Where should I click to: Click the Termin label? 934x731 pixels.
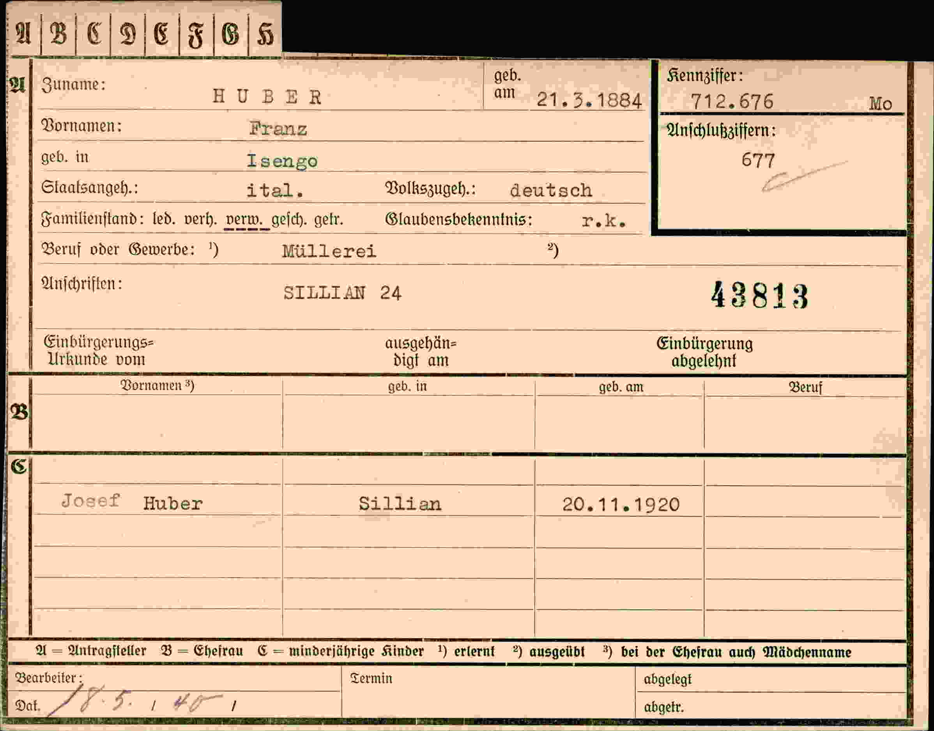point(371,678)
